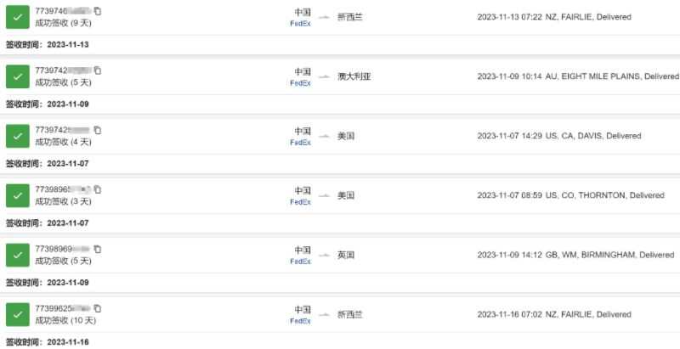This screenshot has width=680, height=349.
Task: Copy tracking number of Thornton CO shipment
Action: click(98, 189)
